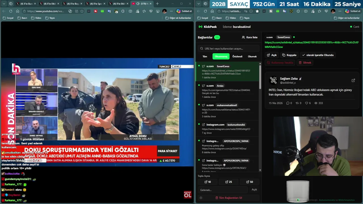Click filled favorite star in right browser
363x204 pixels.
coord(257,11)
